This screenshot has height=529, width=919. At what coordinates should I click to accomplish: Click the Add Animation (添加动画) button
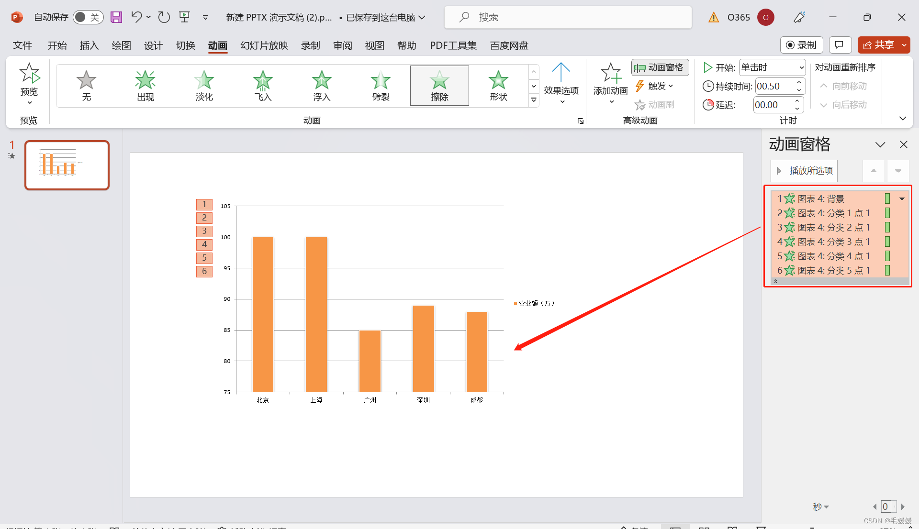[x=610, y=79]
